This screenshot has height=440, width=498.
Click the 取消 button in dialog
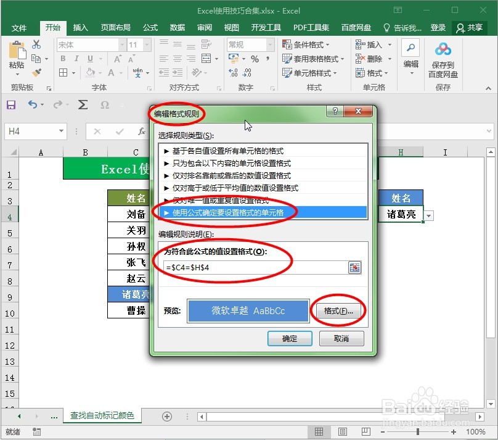click(x=341, y=339)
